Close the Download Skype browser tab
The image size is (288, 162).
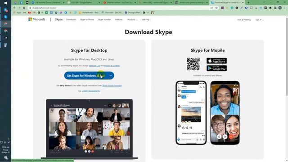click(x=243, y=3)
